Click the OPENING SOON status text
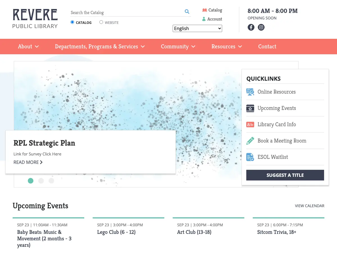 pyautogui.click(x=262, y=18)
